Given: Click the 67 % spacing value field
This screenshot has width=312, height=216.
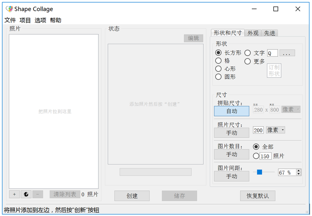Looking at the screenshot, I should pyautogui.click(x=287, y=172).
